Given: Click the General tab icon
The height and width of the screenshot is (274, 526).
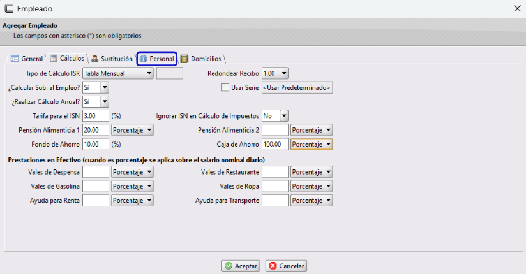Looking at the screenshot, I should [15, 59].
